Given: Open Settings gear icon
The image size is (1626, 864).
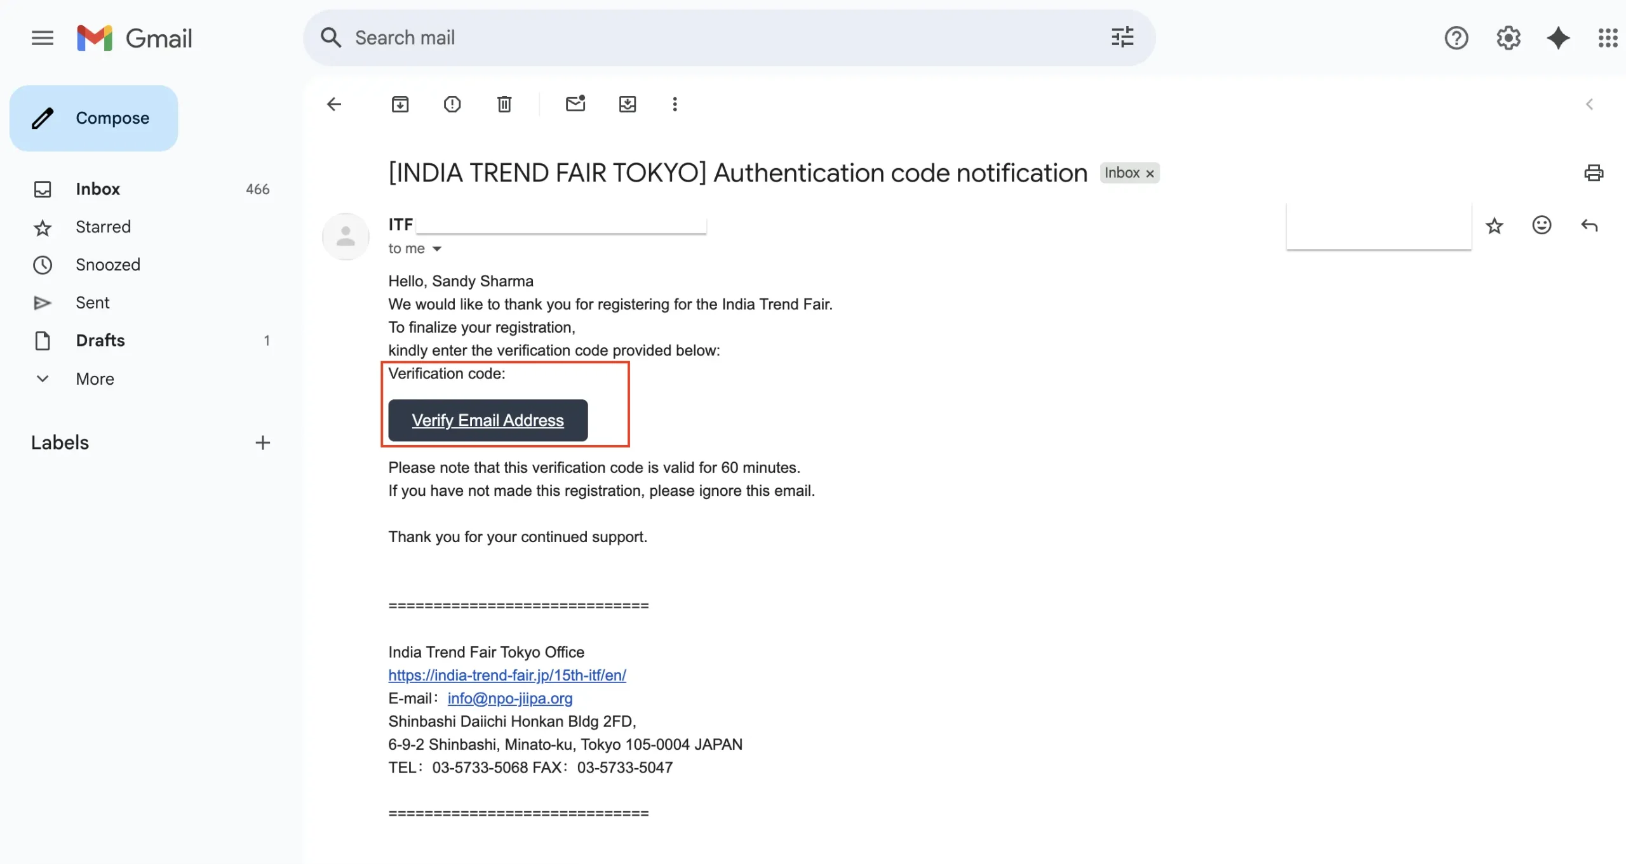Looking at the screenshot, I should tap(1508, 38).
